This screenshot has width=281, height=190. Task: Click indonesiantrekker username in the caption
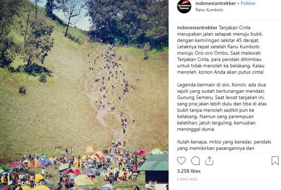197,28
